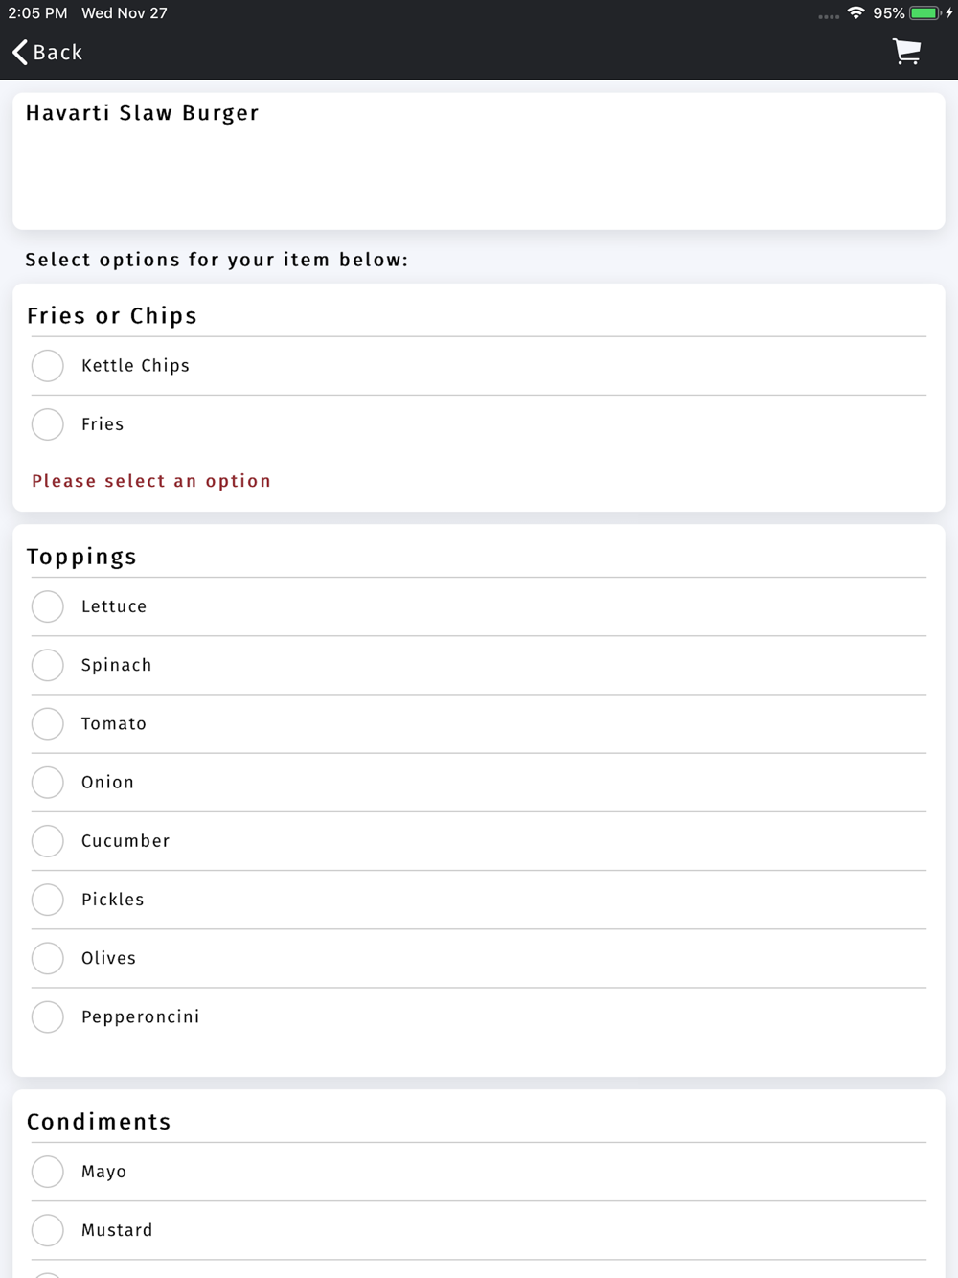Toggle Olives topping on
Screen dimensions: 958x1278
click(48, 958)
